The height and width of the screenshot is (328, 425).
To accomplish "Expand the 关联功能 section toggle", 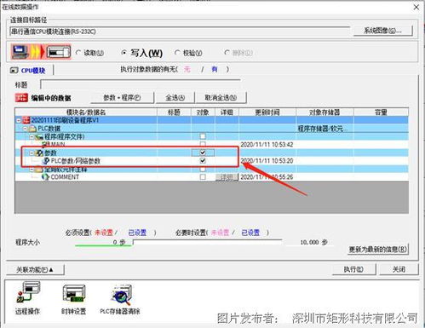I will click(x=35, y=269).
